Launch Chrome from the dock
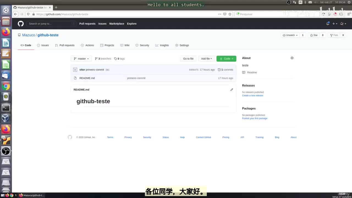Screen dimensions: 352x198 click(6, 86)
